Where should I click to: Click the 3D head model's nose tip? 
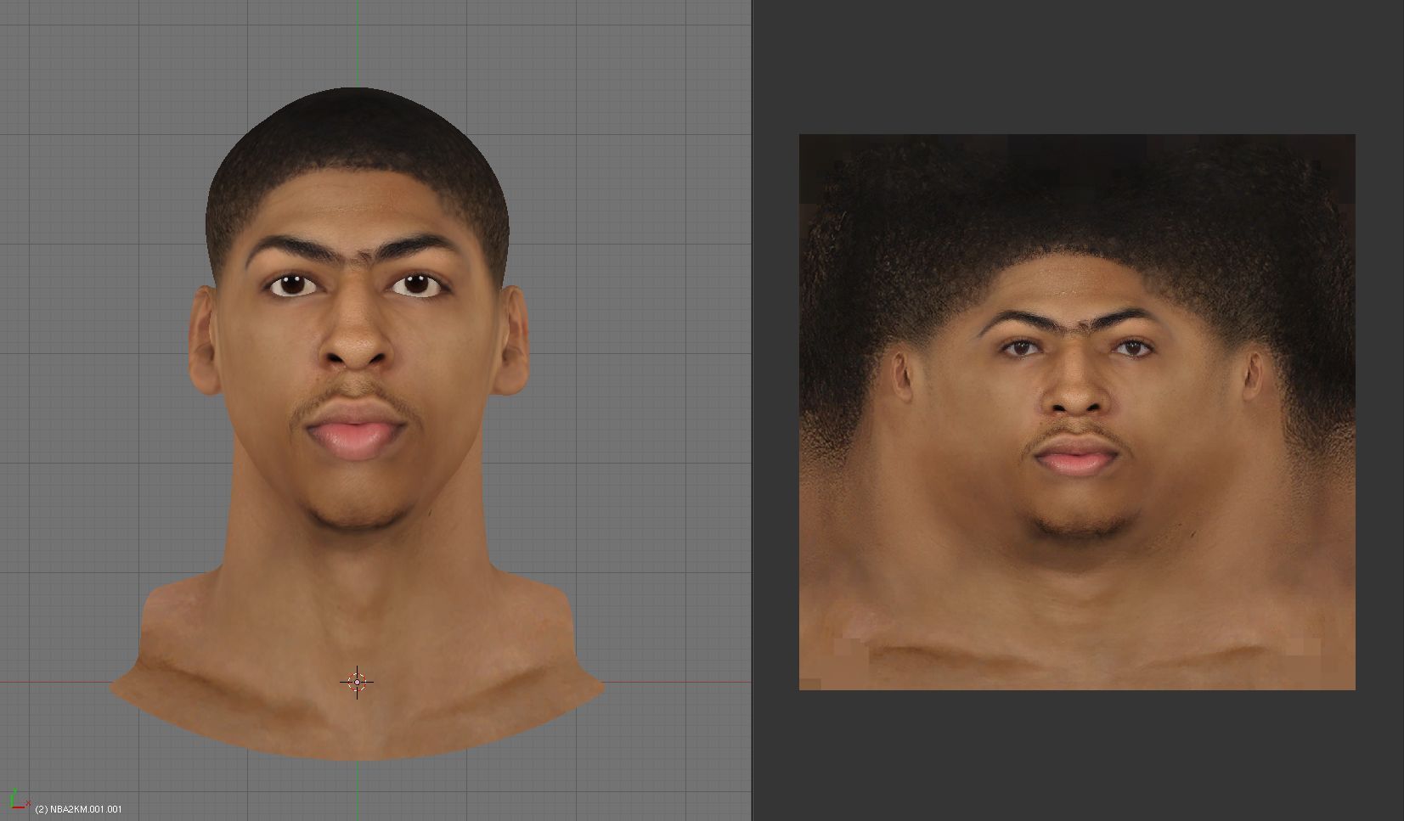point(358,350)
